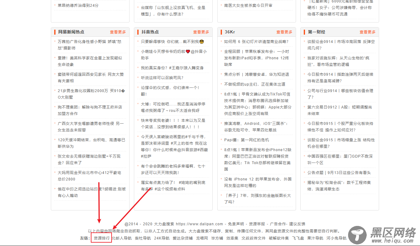Image resolution: width=420 pixels, height=246 pixels.
Task: Open the 效率集 footer link
Action: (232, 238)
